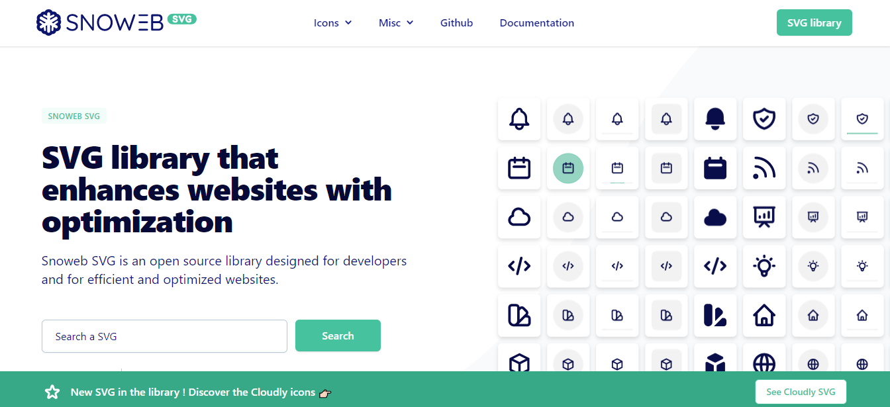890x407 pixels.
Task: Expand the Misc dropdown
Action: point(395,23)
